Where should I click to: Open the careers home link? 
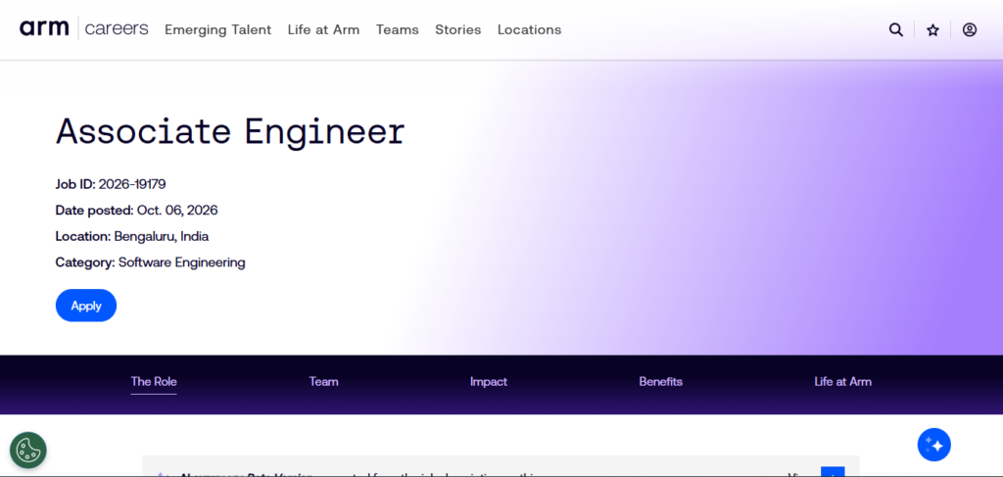click(x=117, y=28)
